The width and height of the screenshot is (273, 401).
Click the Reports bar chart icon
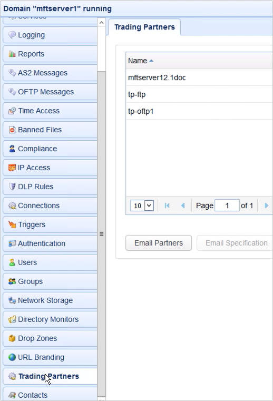pyautogui.click(x=12, y=54)
